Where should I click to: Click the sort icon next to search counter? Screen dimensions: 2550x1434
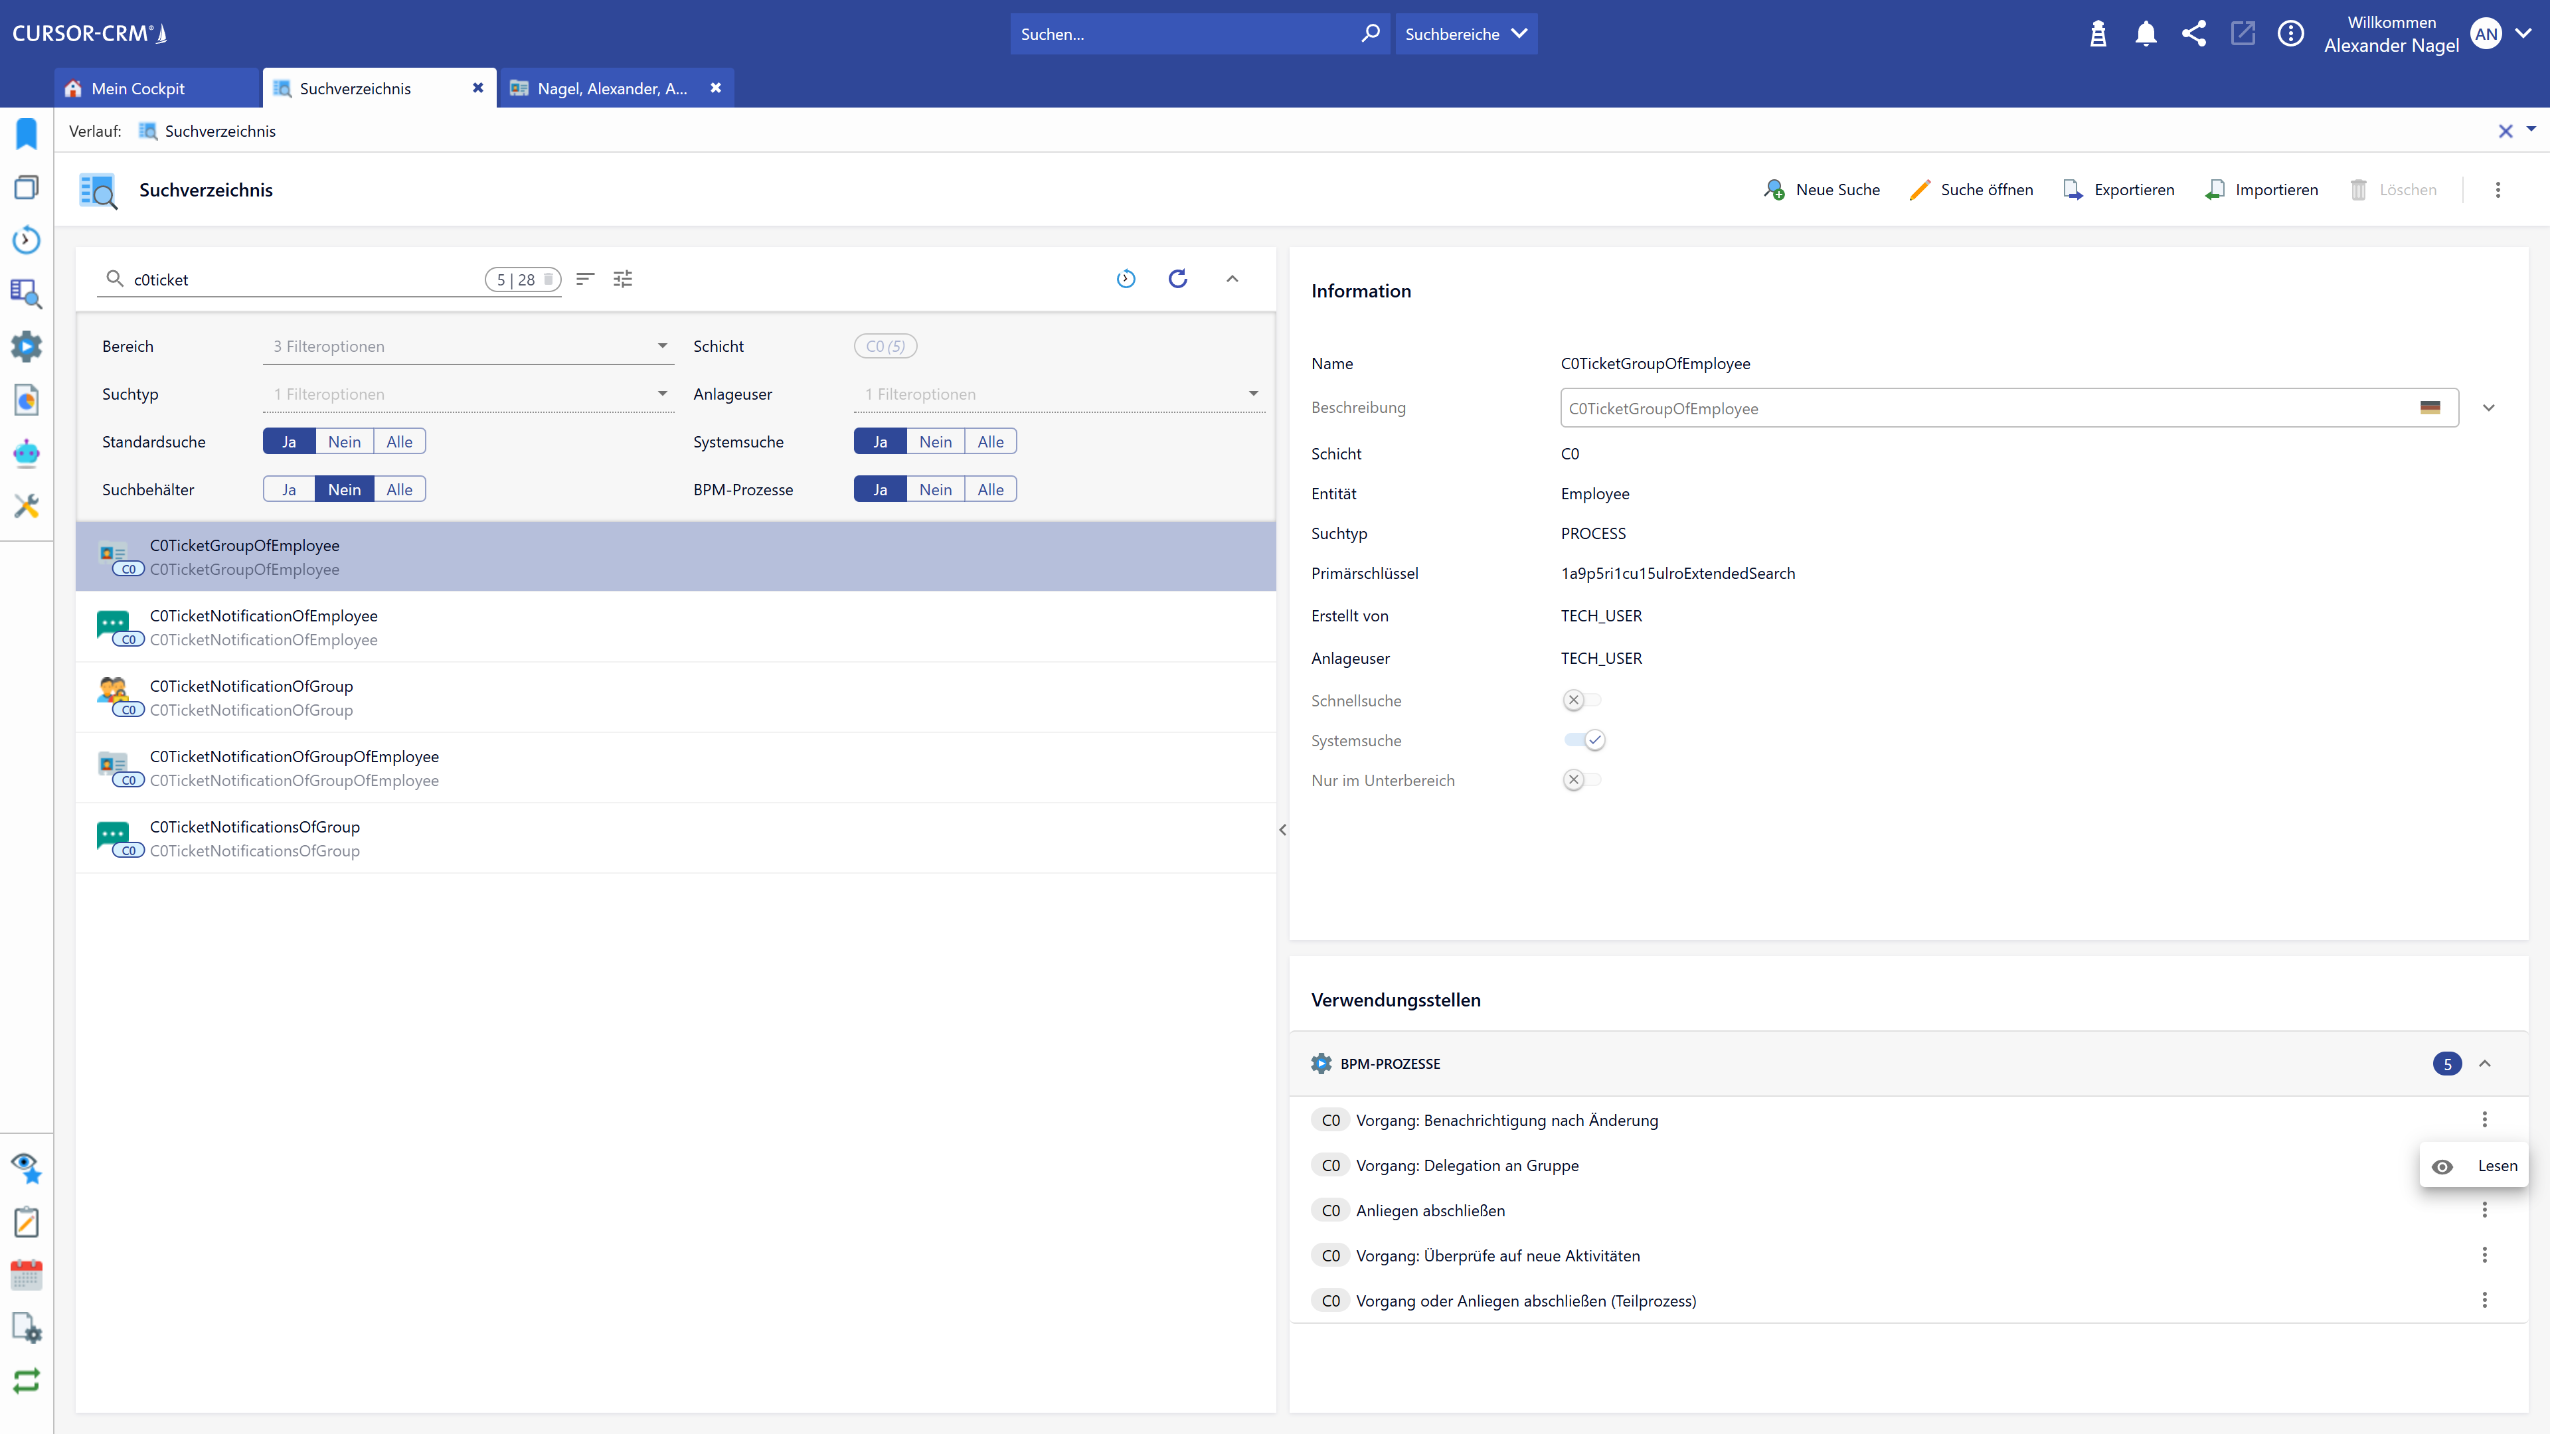click(x=585, y=279)
